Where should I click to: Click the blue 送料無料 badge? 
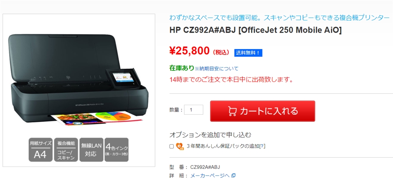point(248,53)
